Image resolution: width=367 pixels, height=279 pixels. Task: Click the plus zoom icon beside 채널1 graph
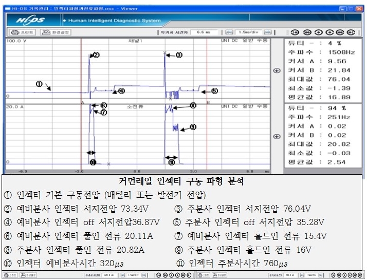[x=277, y=71]
